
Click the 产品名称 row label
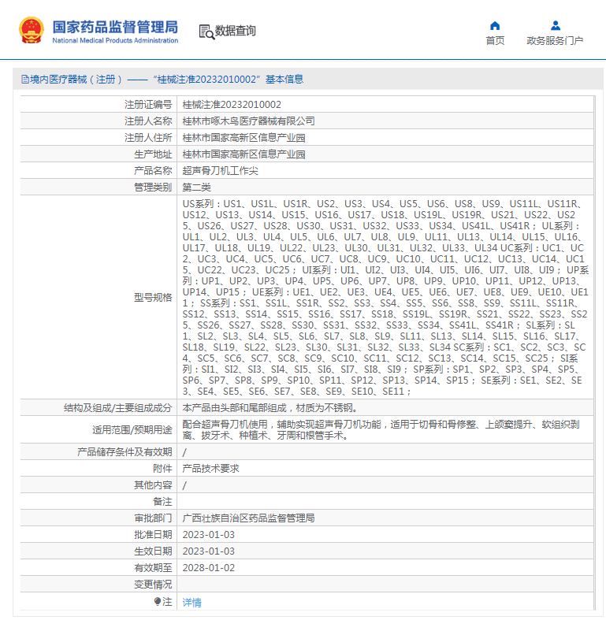pyautogui.click(x=153, y=171)
